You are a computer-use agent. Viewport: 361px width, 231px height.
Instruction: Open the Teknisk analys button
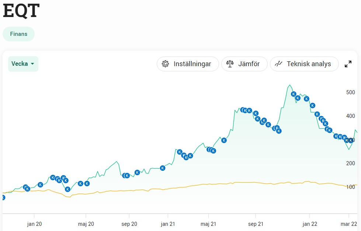pyautogui.click(x=304, y=64)
